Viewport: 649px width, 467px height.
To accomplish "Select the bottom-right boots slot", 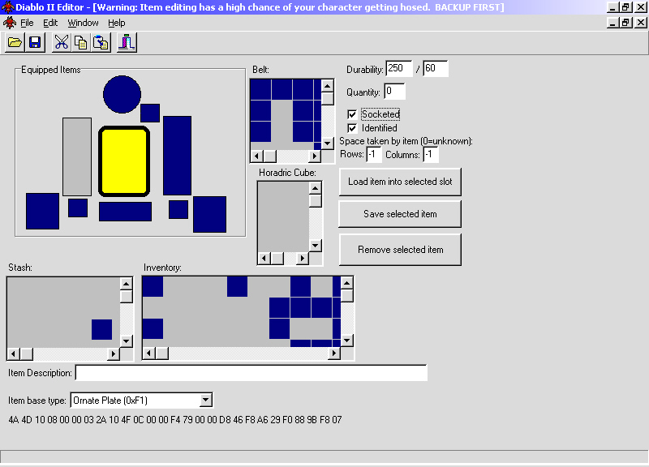I will tap(210, 214).
